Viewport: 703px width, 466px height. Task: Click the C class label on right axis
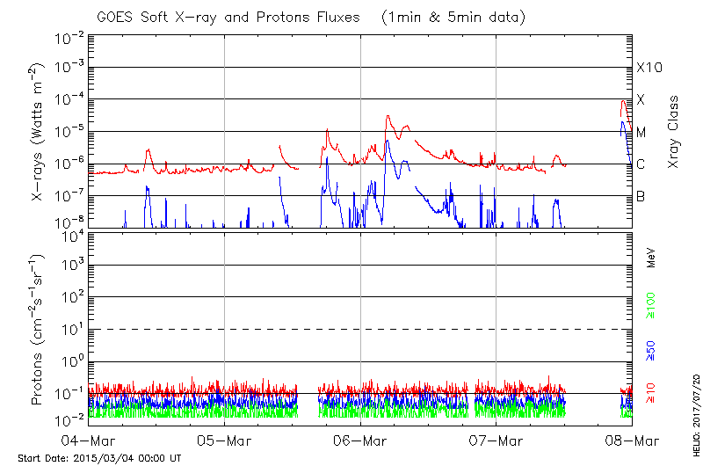click(x=641, y=164)
